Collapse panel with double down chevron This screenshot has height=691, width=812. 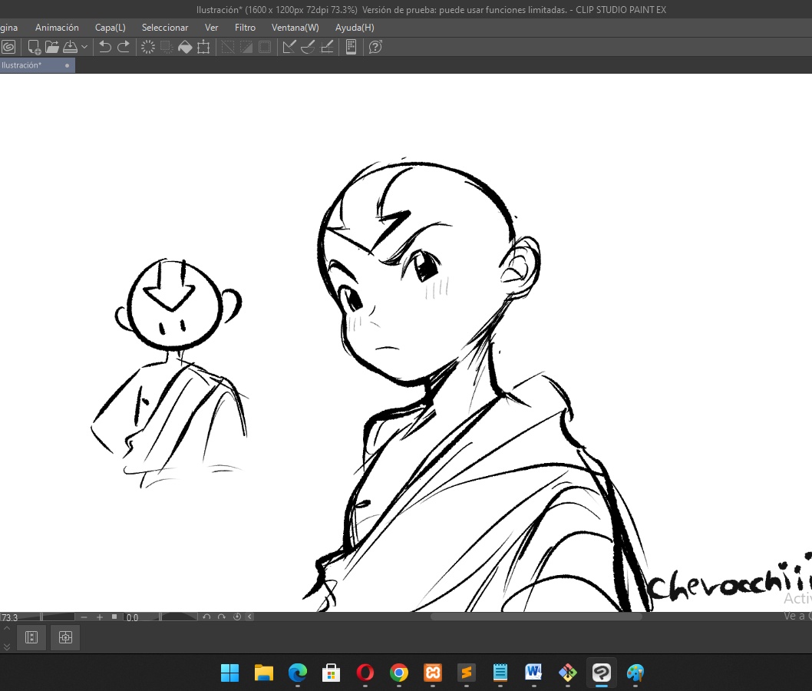[7, 647]
